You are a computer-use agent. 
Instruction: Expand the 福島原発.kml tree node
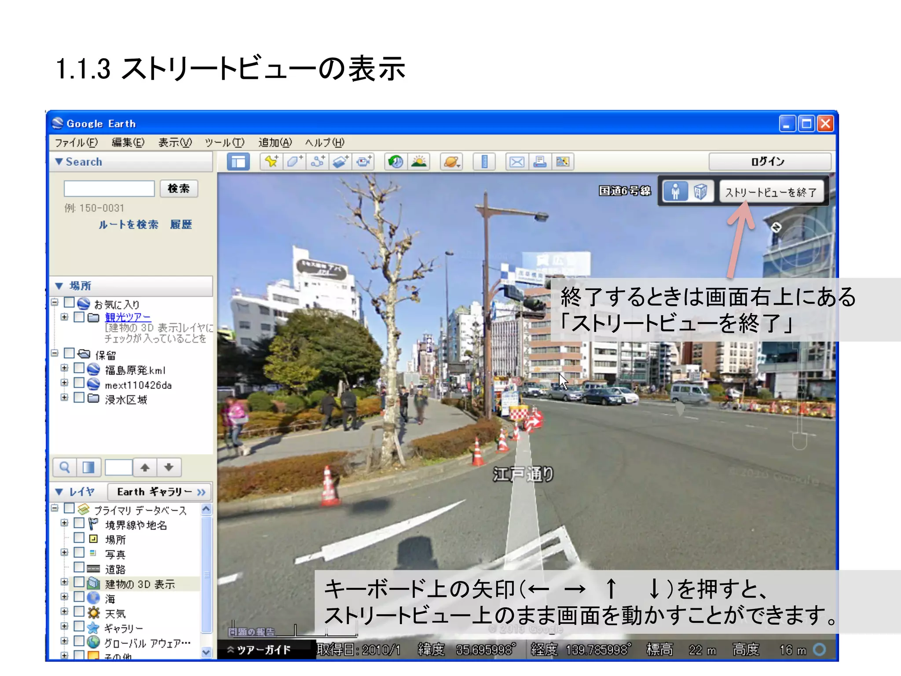click(64, 368)
